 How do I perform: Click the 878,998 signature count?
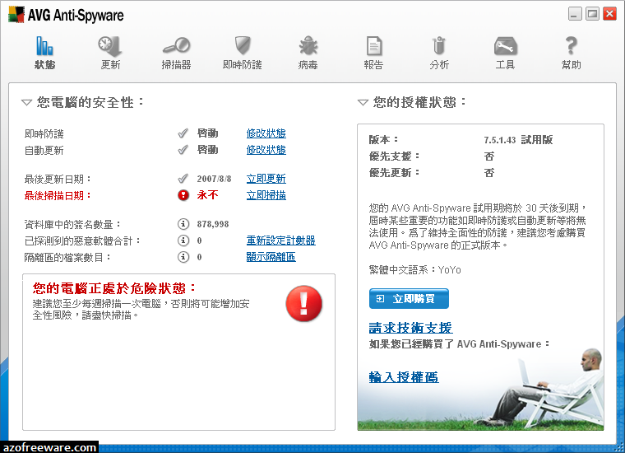[x=213, y=224]
